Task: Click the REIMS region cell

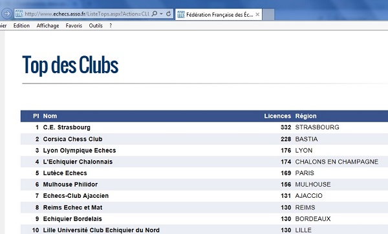Action: click(x=305, y=207)
